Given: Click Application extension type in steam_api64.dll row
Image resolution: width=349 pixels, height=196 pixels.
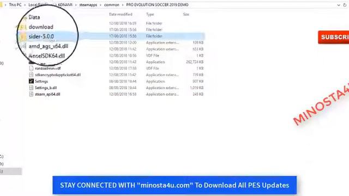Looking at the screenshot, I should pyautogui.click(x=163, y=94).
